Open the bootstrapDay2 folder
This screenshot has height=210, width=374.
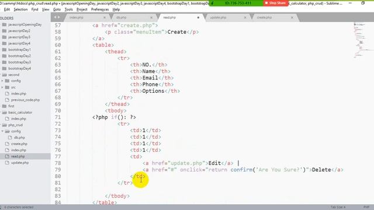19,56
